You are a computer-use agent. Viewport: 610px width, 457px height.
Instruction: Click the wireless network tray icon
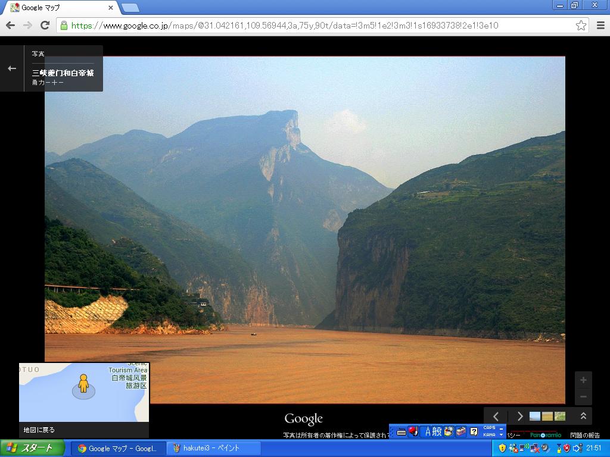tap(524, 449)
